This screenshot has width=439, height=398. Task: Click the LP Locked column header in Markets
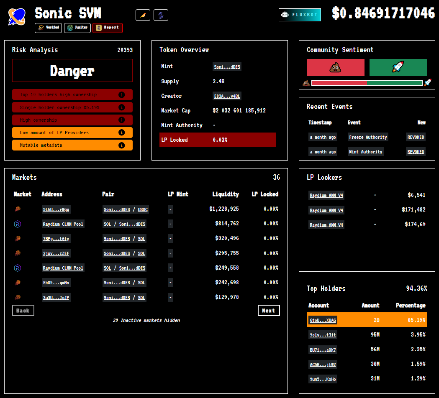pyautogui.click(x=265, y=194)
